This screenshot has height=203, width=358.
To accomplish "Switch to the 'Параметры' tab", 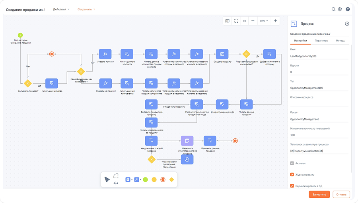I will (x=321, y=41).
